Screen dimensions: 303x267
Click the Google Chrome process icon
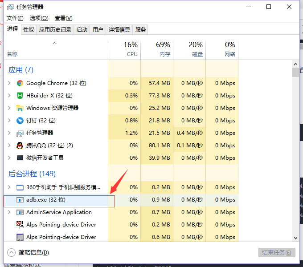20,83
